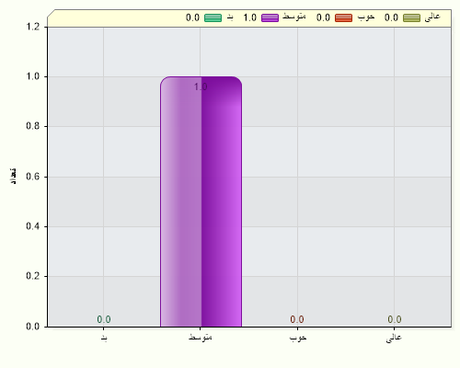Click the purple متوسط legend swatch
Viewport: 460px width, 368px height.
(x=270, y=17)
